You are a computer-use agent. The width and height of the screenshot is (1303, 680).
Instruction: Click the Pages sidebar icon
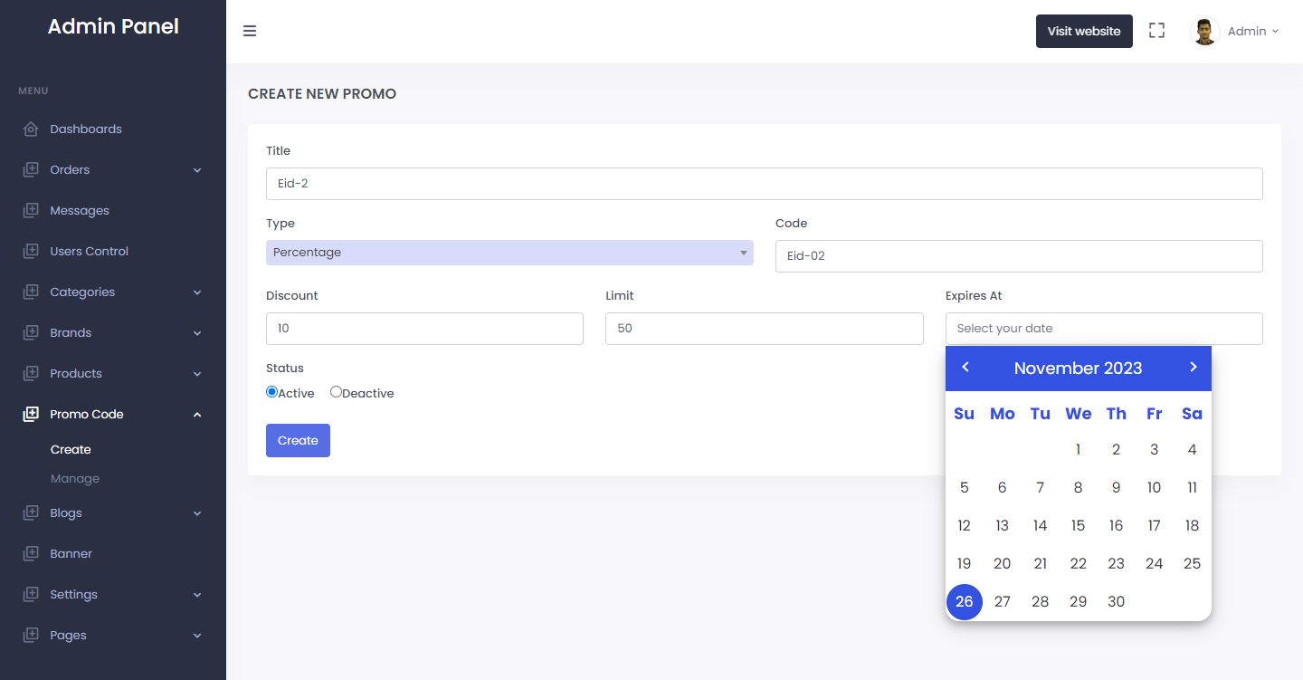pyautogui.click(x=31, y=636)
